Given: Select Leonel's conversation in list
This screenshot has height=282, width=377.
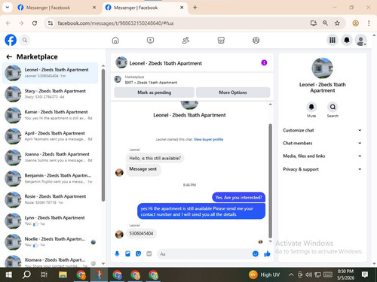Looking at the screenshot, I should pos(51,73).
